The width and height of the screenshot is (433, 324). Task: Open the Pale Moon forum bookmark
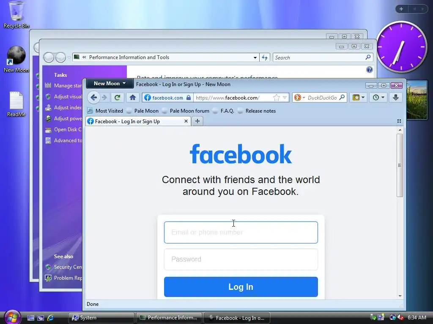point(186,111)
